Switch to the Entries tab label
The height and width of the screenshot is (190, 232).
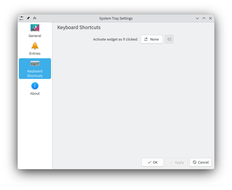35,54
